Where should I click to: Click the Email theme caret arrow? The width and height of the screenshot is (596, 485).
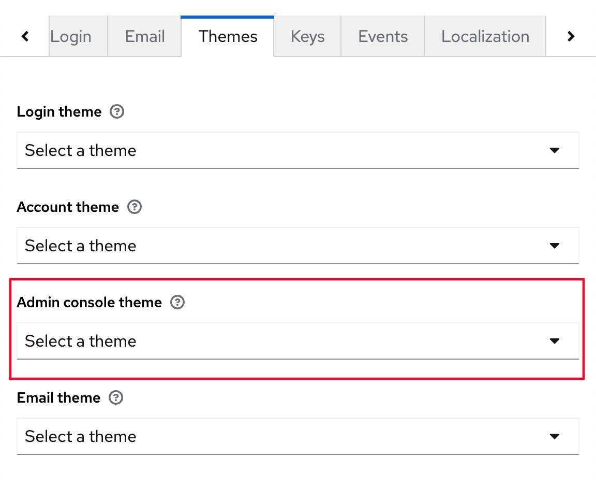coord(555,436)
